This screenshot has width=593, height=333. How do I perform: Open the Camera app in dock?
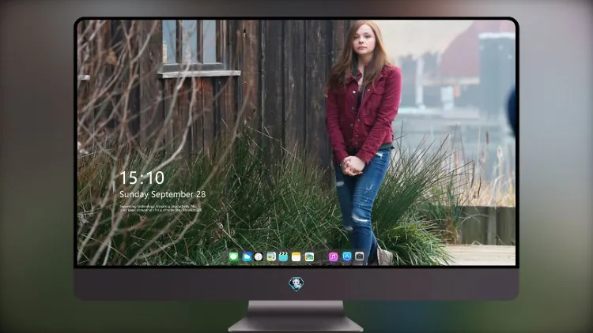360,256
